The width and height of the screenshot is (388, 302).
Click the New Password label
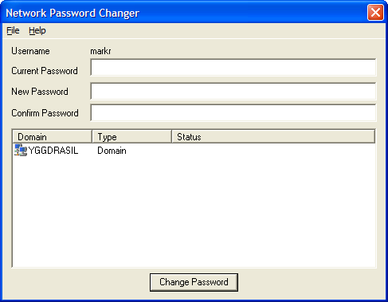[x=40, y=92]
